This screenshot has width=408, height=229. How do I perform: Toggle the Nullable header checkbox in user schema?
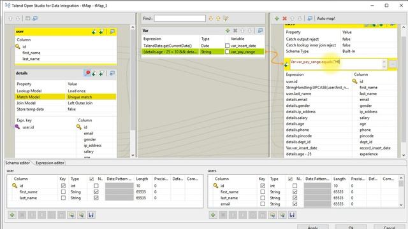click(x=91, y=179)
